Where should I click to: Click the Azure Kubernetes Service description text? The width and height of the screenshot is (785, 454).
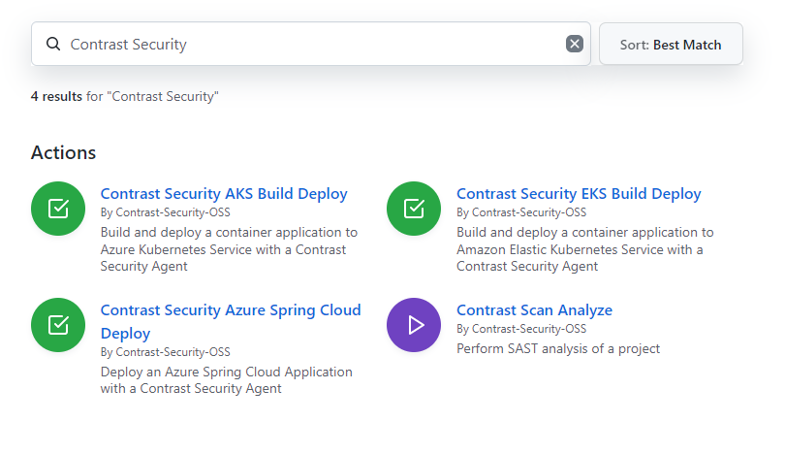229,249
